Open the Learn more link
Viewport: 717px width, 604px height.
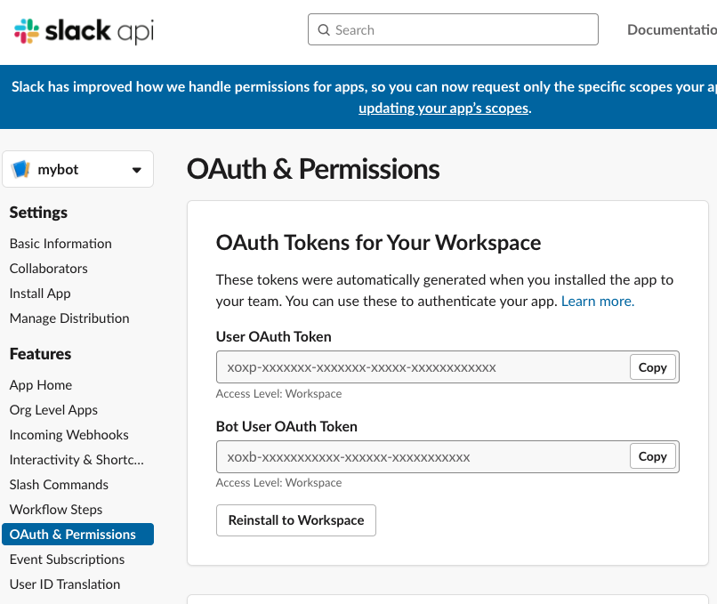point(598,302)
